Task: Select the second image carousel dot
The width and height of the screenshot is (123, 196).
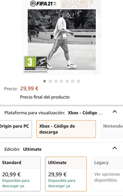Action: [x=50, y=81]
